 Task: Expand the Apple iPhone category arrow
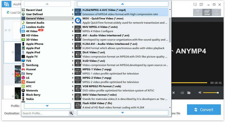click(73, 44)
